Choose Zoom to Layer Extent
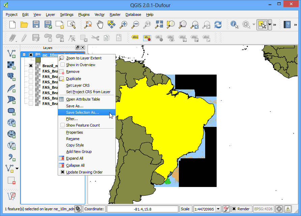The height and width of the screenshot is (216, 301). click(x=87, y=58)
